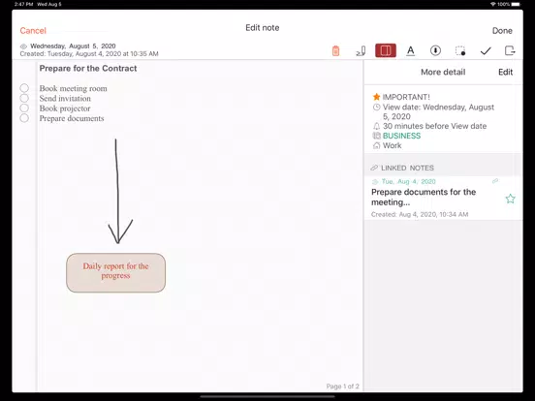Tap the notebook icon beside BUSINESS
Screen dimensions: 535x401
click(x=376, y=136)
